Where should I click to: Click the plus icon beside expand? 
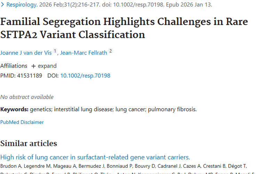point(33,66)
